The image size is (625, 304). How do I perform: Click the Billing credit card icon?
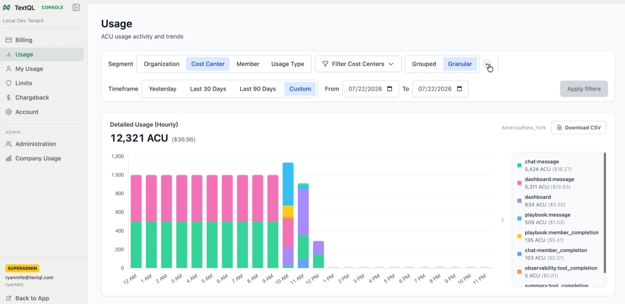(8, 40)
